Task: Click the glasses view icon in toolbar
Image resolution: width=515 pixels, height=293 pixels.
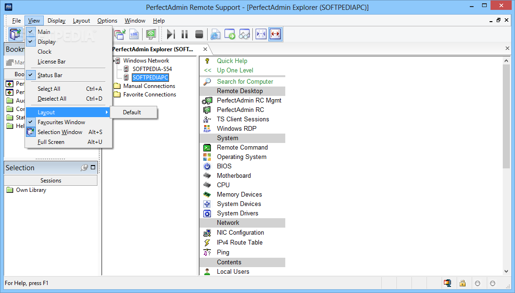Action: pyautogui.click(x=244, y=34)
